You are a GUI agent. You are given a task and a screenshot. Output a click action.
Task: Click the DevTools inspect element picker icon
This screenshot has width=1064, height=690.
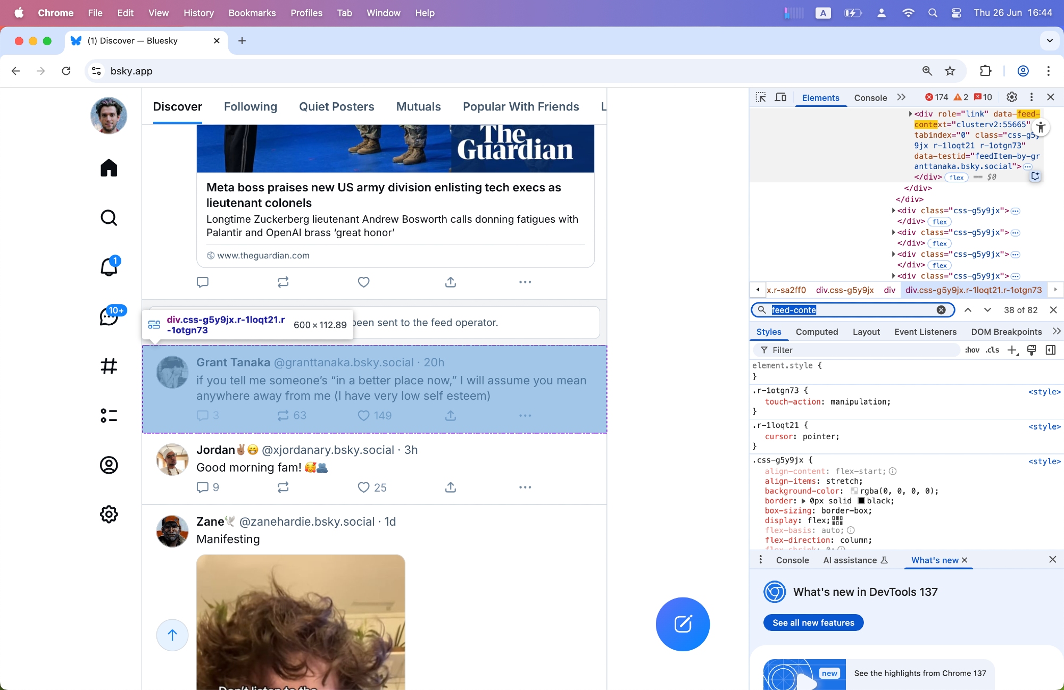click(x=761, y=97)
